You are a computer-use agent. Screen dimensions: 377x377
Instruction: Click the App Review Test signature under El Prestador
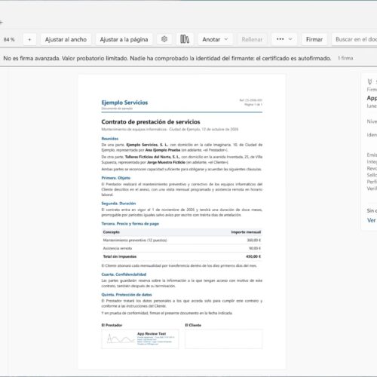pos(140,339)
